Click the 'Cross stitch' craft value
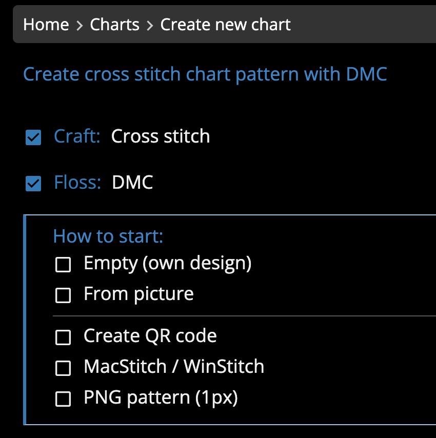Screen dimensions: 436x438 coord(161,136)
